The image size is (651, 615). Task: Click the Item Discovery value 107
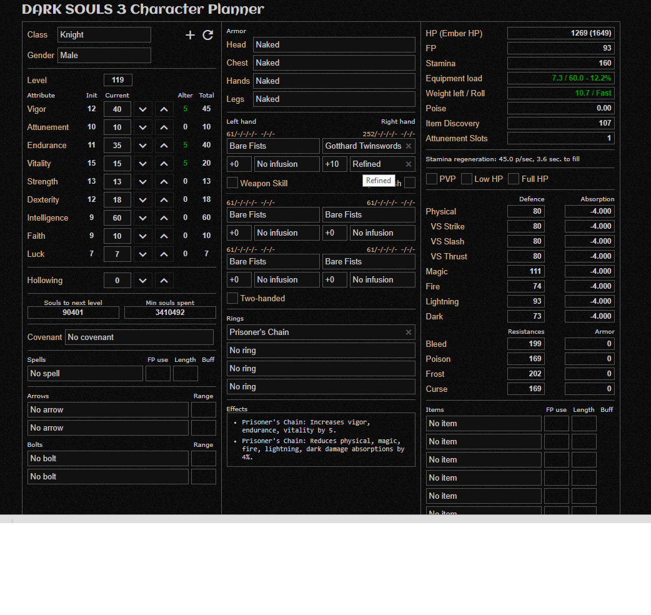click(x=561, y=123)
